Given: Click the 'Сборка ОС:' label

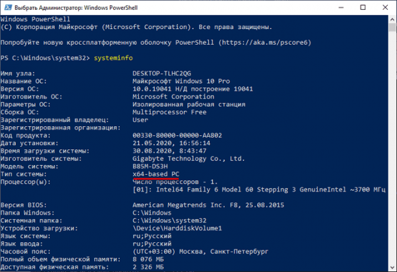Looking at the screenshot, I should 20,112.
